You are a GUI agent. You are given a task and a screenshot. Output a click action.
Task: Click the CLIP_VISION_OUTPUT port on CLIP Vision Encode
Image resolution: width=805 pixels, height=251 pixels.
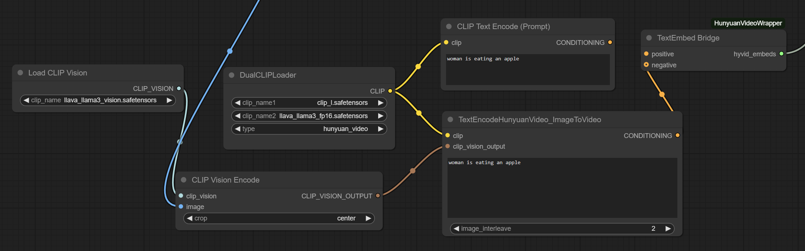pos(378,196)
